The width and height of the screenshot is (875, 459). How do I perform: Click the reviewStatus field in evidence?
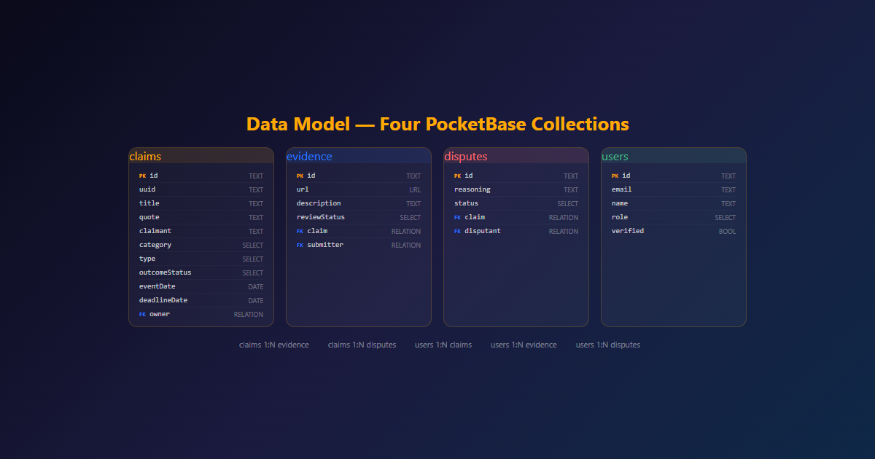(359, 217)
